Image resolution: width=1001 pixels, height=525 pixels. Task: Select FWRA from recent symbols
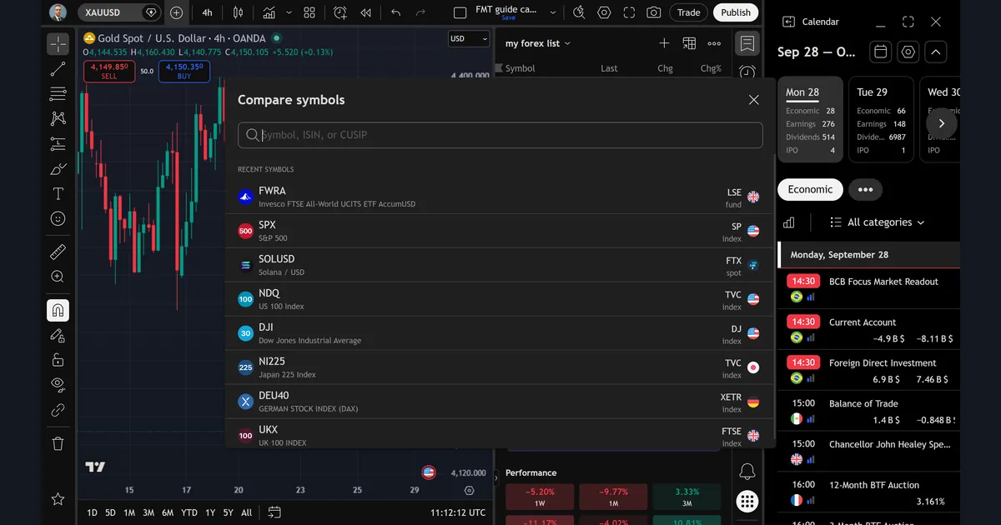[500, 197]
